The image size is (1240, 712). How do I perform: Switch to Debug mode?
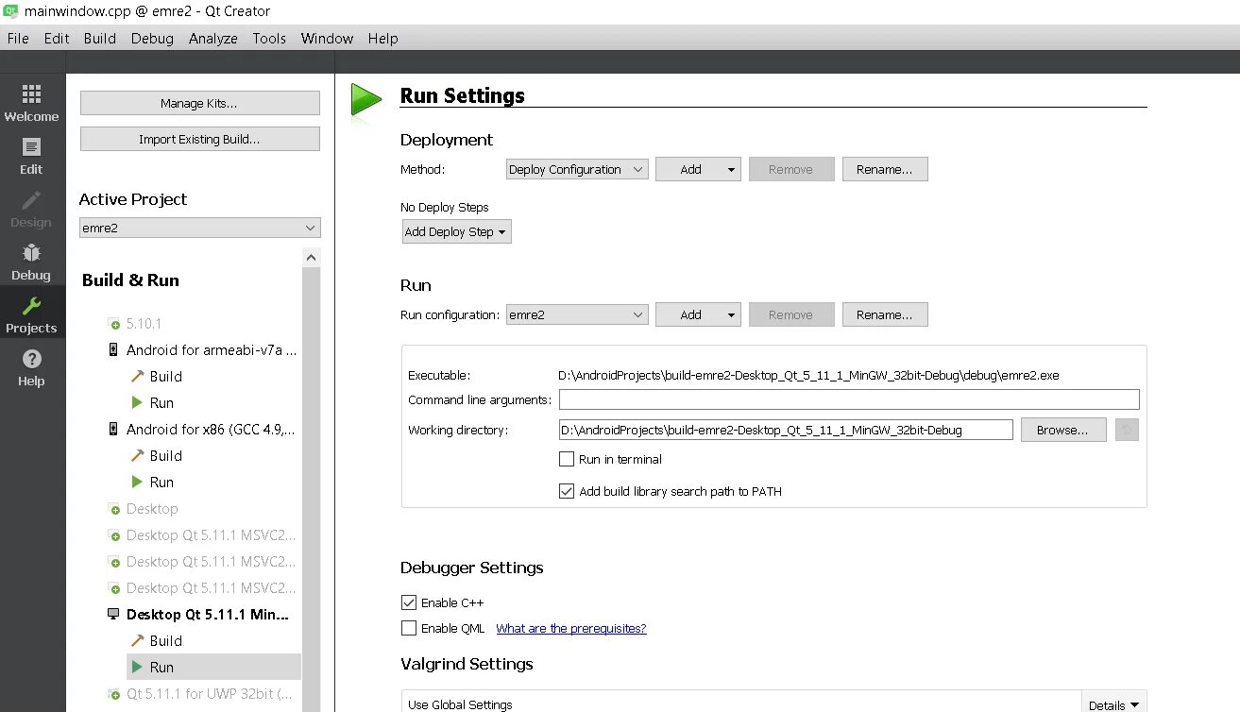[32, 263]
